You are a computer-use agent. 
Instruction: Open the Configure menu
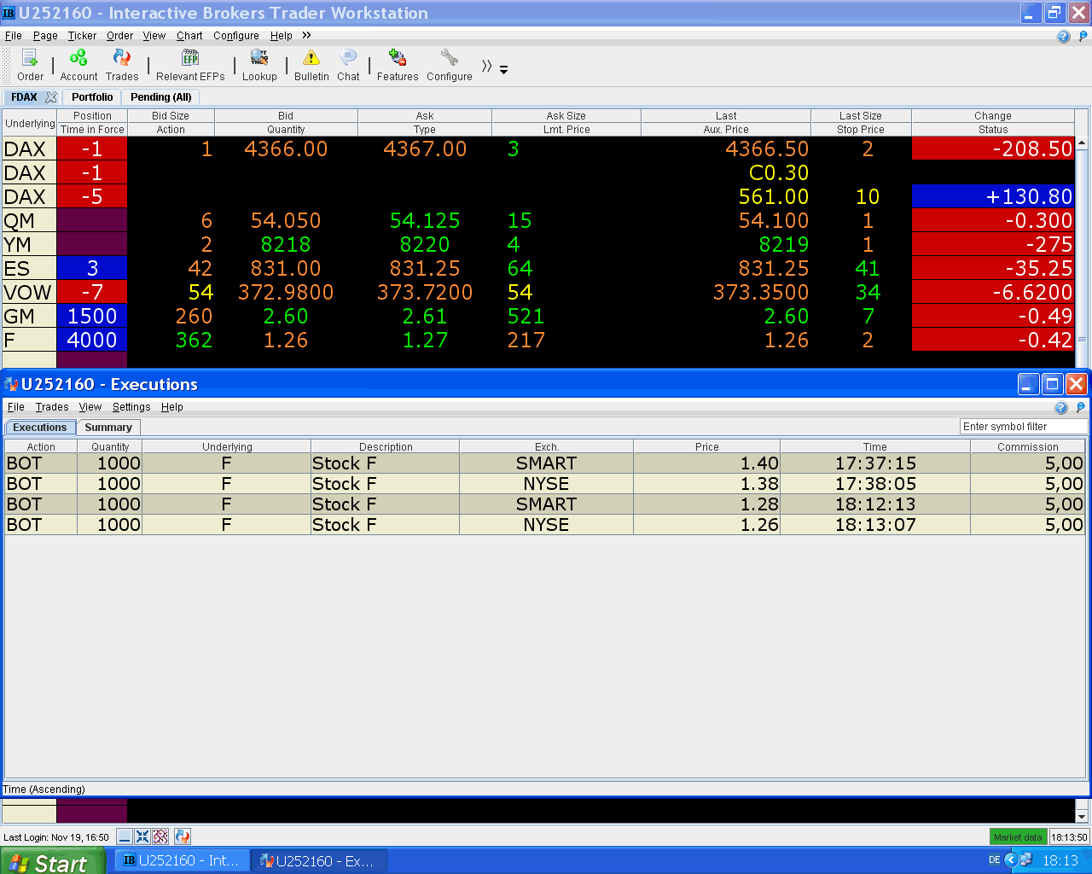[x=236, y=36]
